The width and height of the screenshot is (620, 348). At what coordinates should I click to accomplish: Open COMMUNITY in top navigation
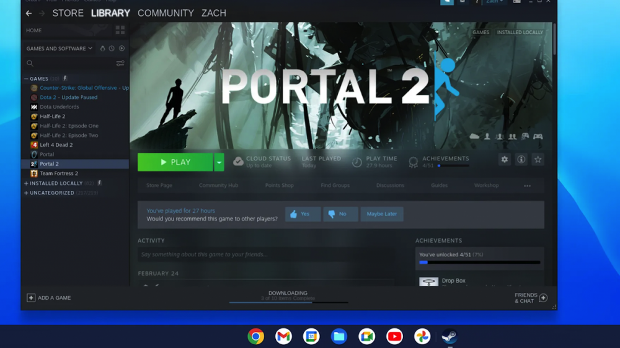coord(166,13)
